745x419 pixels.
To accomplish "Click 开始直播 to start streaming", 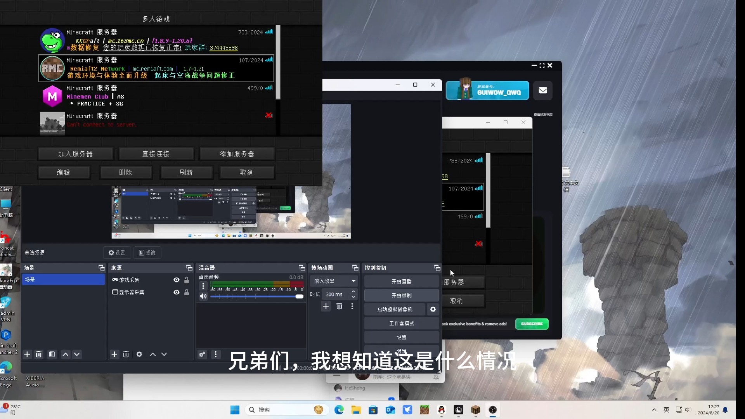I will coord(402,281).
